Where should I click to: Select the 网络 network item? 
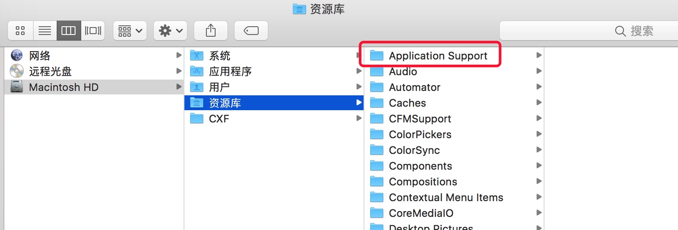(x=40, y=56)
